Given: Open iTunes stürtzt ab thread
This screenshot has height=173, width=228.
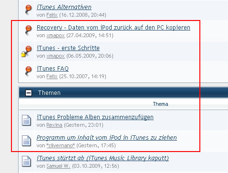Looking at the screenshot, I should pyautogui.click(x=103, y=158).
